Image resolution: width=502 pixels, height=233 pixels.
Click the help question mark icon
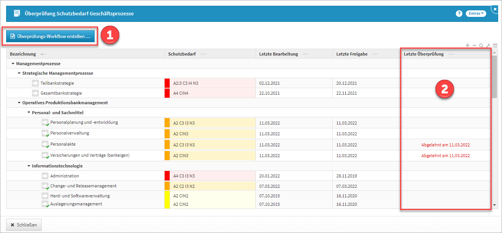[459, 13]
